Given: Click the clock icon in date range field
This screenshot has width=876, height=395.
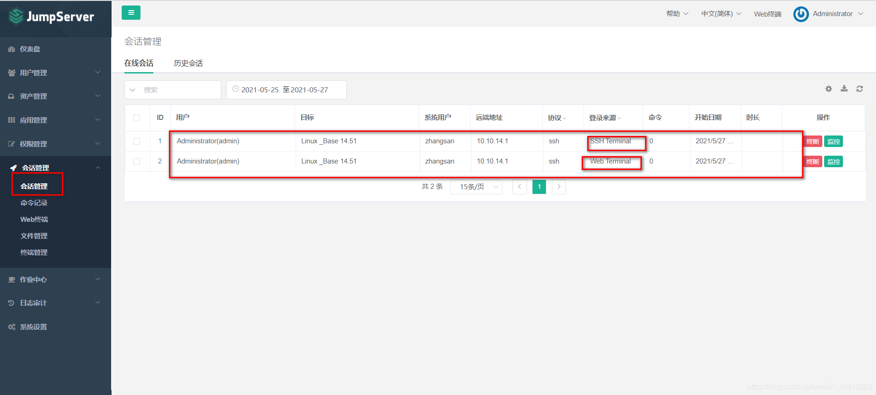Looking at the screenshot, I should click(x=236, y=89).
